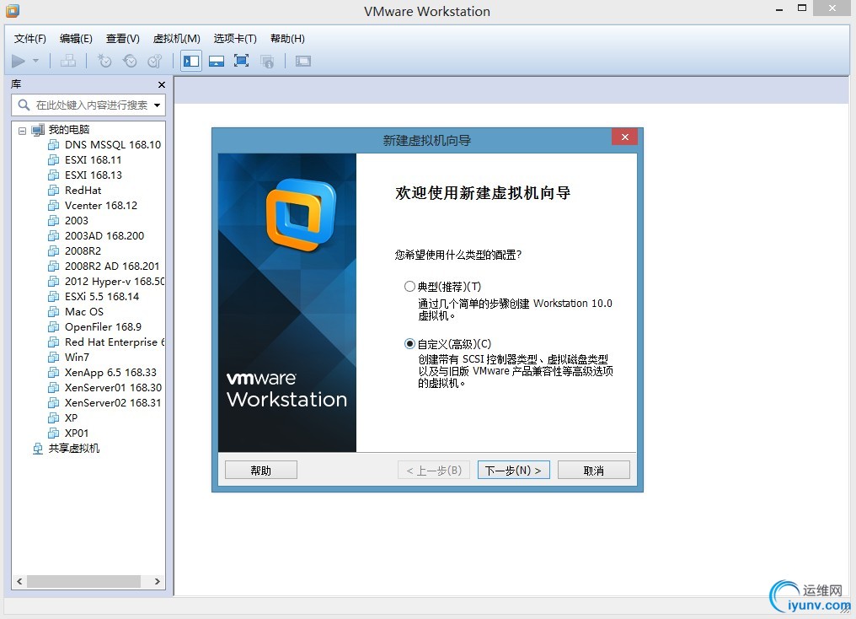Viewport: 856px width, 619px height.
Task: Select 2003AD 168.200 virtual machine
Action: pos(104,236)
